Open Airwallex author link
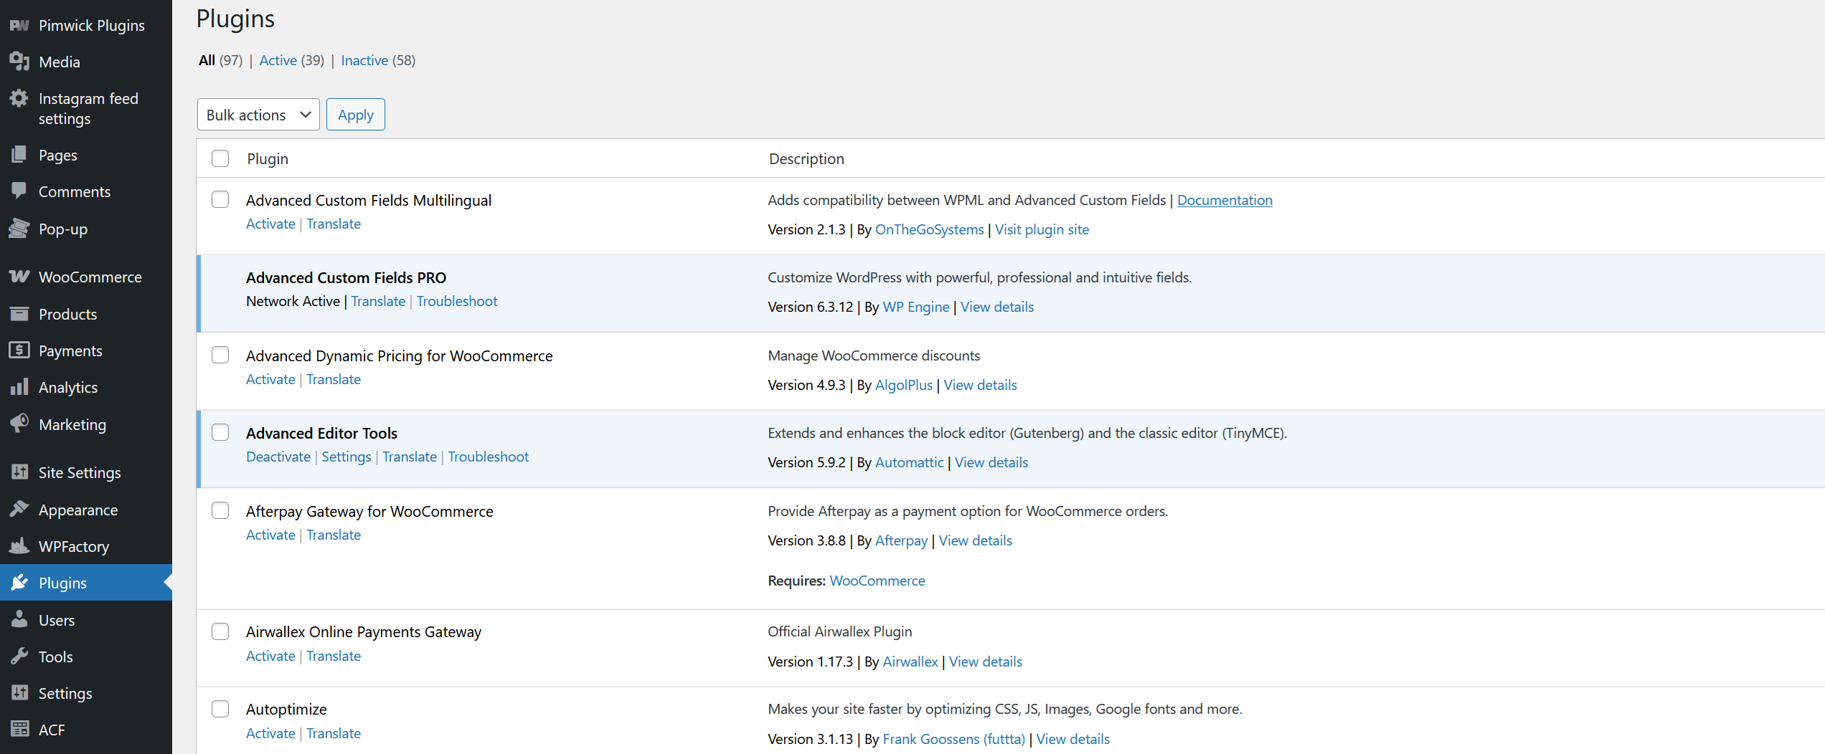Viewport: 1825px width, 754px height. coord(910,662)
